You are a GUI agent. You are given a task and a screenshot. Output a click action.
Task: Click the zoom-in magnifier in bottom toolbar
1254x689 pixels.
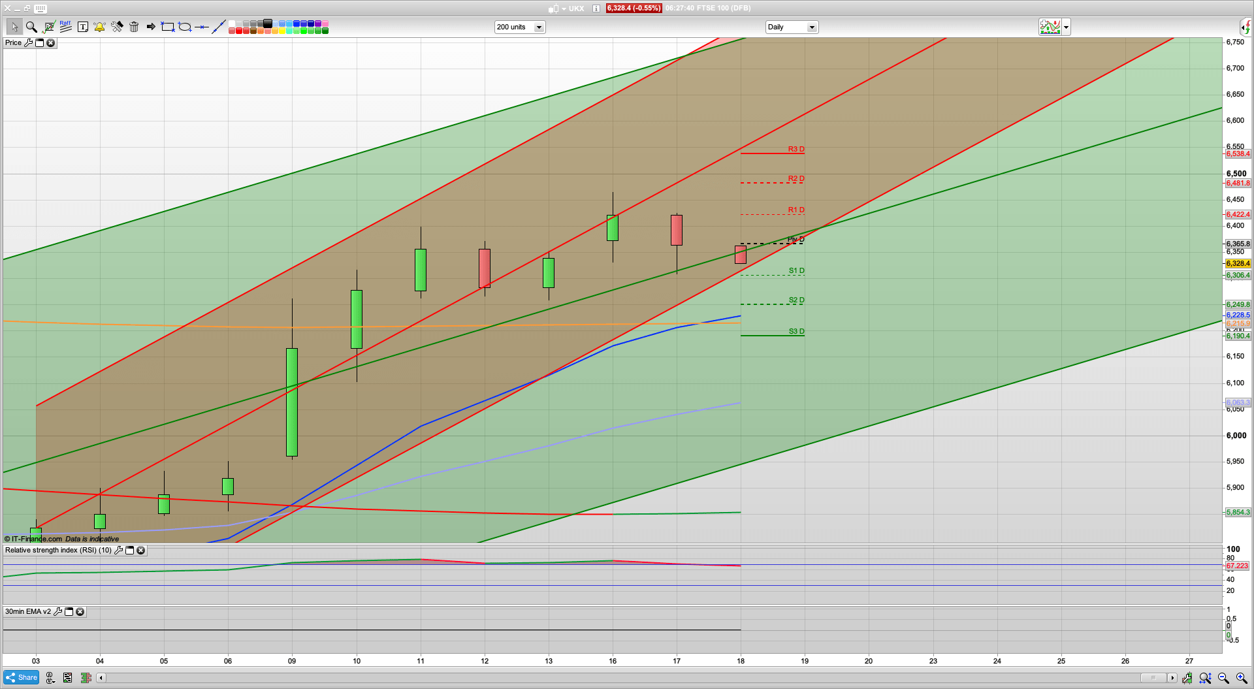1240,678
